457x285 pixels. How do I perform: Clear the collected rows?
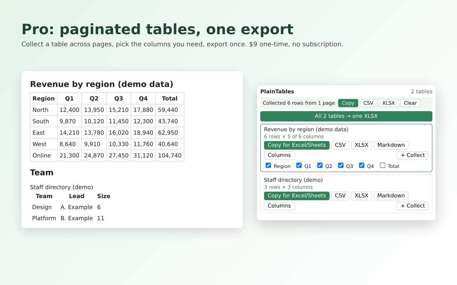click(x=410, y=103)
